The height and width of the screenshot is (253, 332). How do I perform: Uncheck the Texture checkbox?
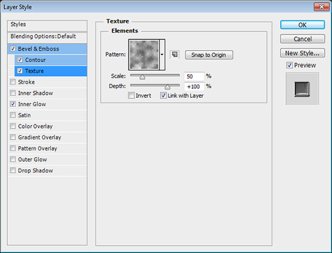pos(20,71)
